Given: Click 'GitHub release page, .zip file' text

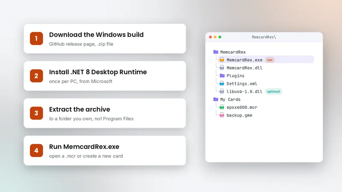Looking at the screenshot, I should click(81, 44).
